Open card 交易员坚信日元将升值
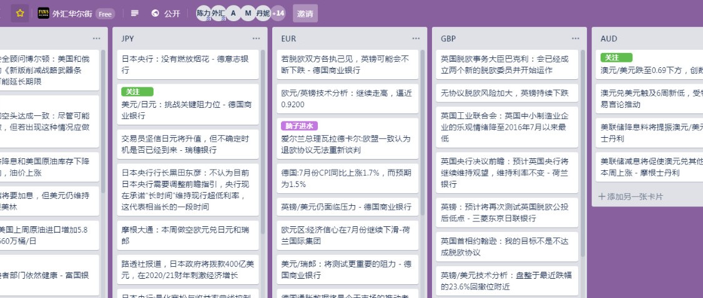Screen dimensions: 703x298 point(188,144)
